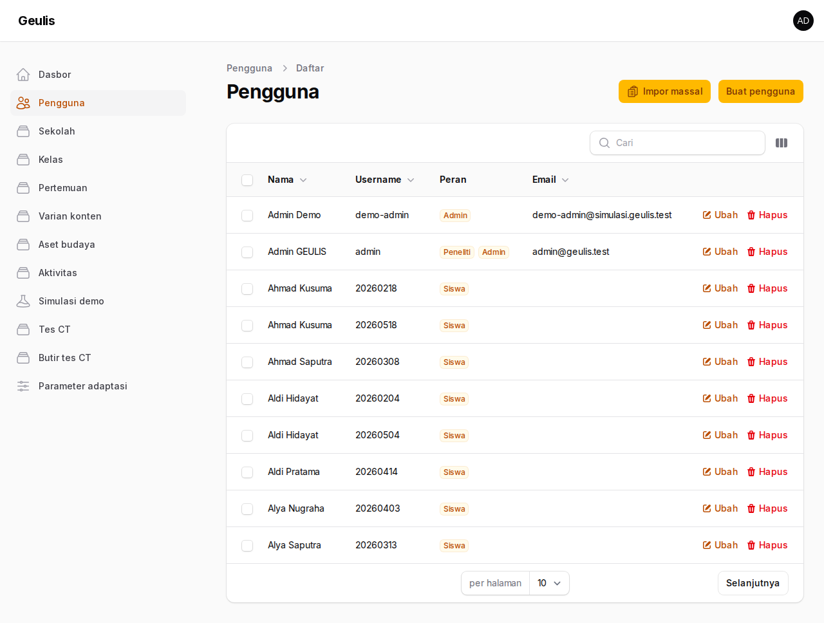Screen dimensions: 824x623
Task: Check the Aldi Pratama row checkbox
Action: tap(247, 472)
